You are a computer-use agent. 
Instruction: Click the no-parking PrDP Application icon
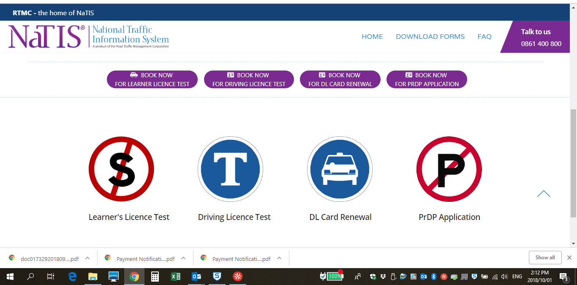pyautogui.click(x=449, y=169)
